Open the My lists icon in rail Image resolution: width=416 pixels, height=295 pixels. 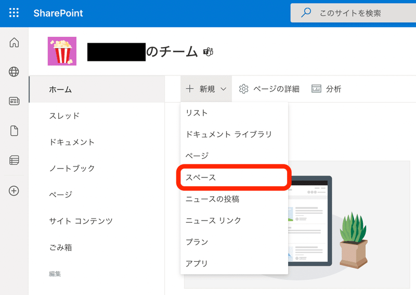[14, 160]
